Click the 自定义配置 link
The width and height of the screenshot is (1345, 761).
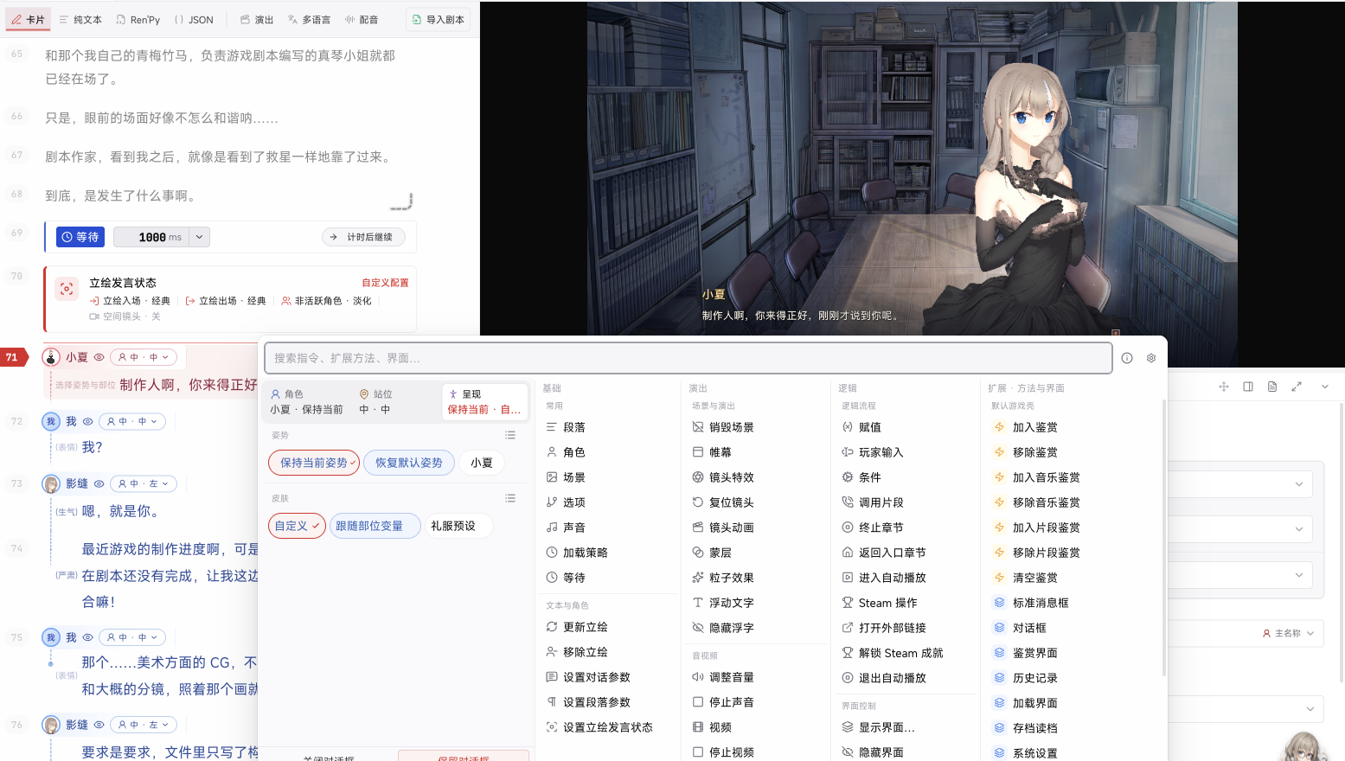(385, 283)
